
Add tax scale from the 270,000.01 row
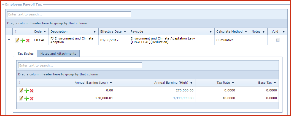26,98
